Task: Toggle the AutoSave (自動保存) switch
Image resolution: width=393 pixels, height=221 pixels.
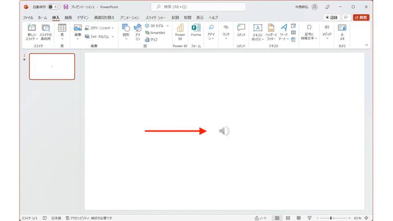Action: click(53, 7)
